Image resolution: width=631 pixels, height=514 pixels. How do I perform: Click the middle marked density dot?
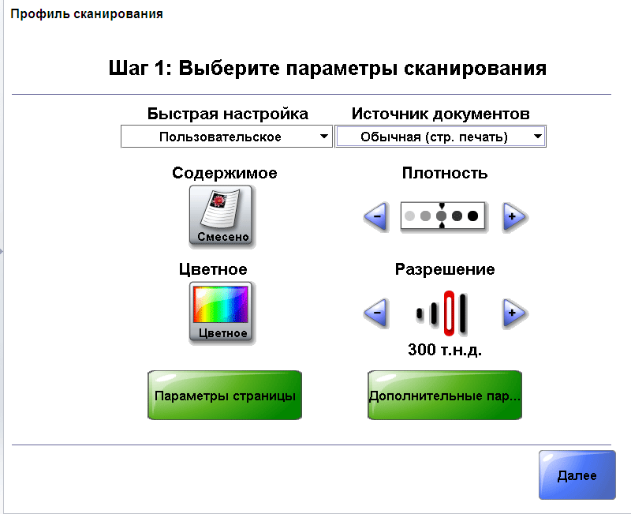click(x=441, y=216)
